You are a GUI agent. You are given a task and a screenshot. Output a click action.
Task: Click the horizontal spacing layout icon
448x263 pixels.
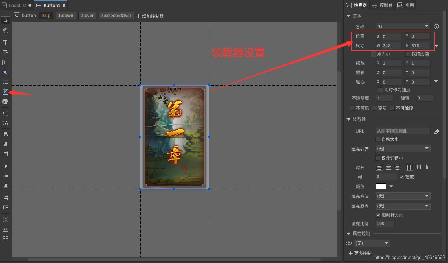5,208
